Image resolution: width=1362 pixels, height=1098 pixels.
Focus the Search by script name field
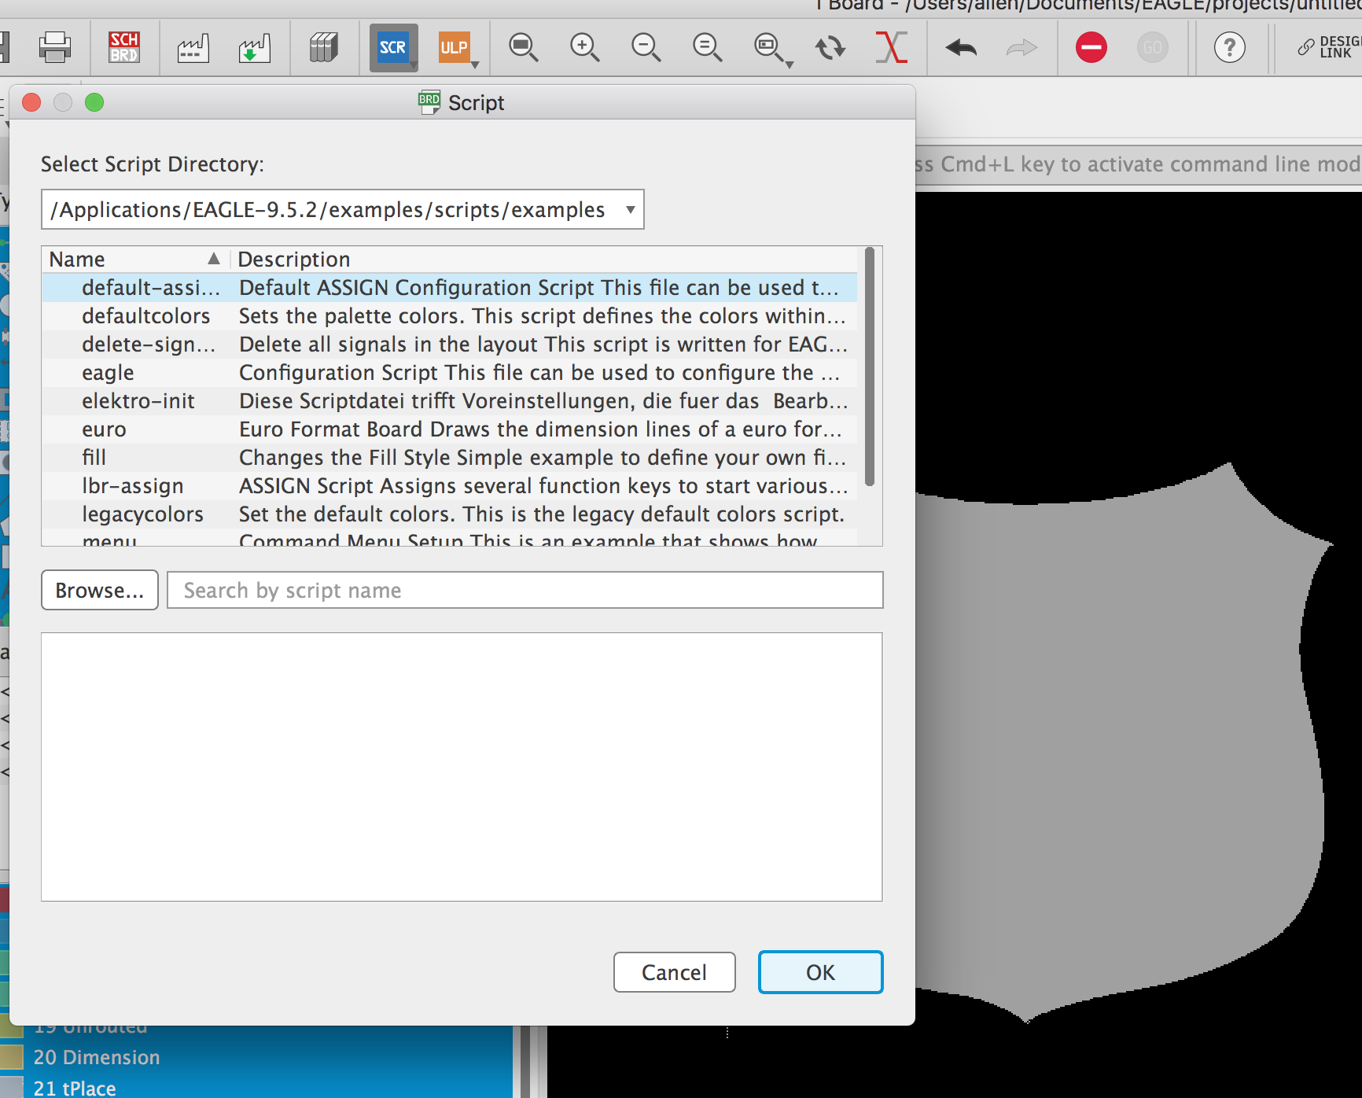pos(525,590)
